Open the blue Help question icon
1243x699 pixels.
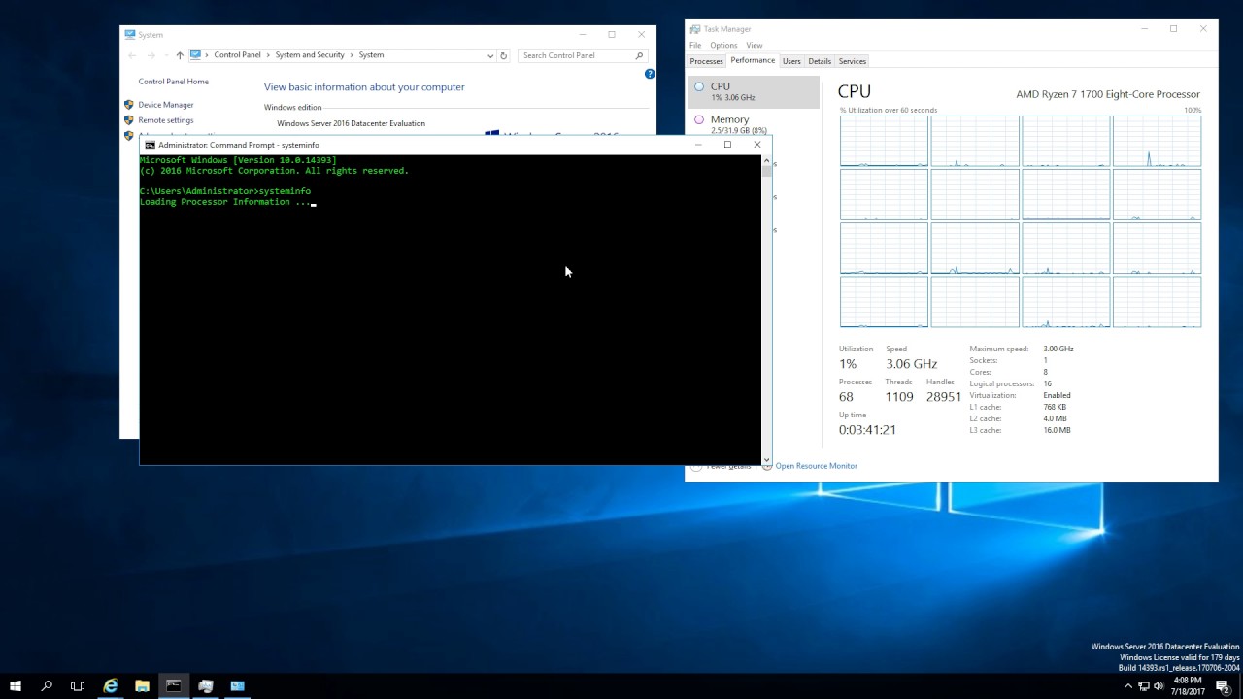click(650, 74)
